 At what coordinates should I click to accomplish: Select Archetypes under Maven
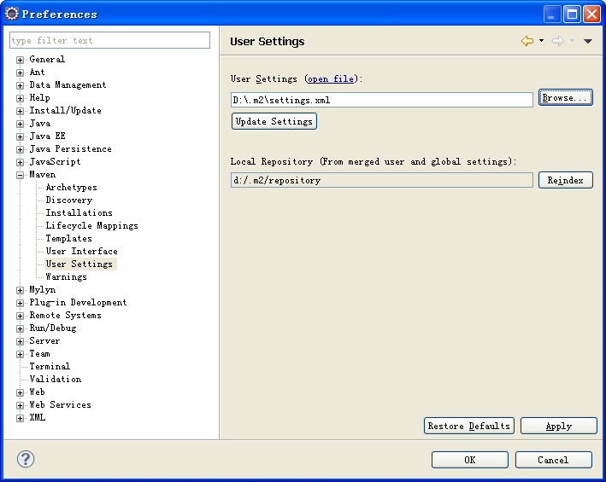tap(72, 188)
